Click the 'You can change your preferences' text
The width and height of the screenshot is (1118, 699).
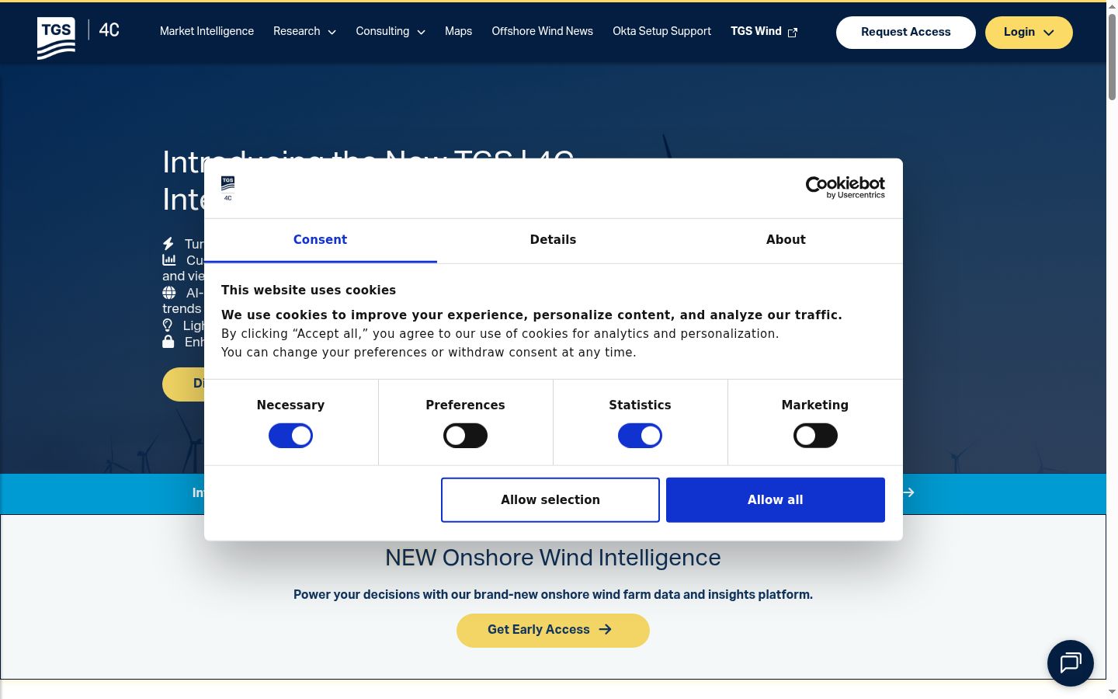[429, 353]
